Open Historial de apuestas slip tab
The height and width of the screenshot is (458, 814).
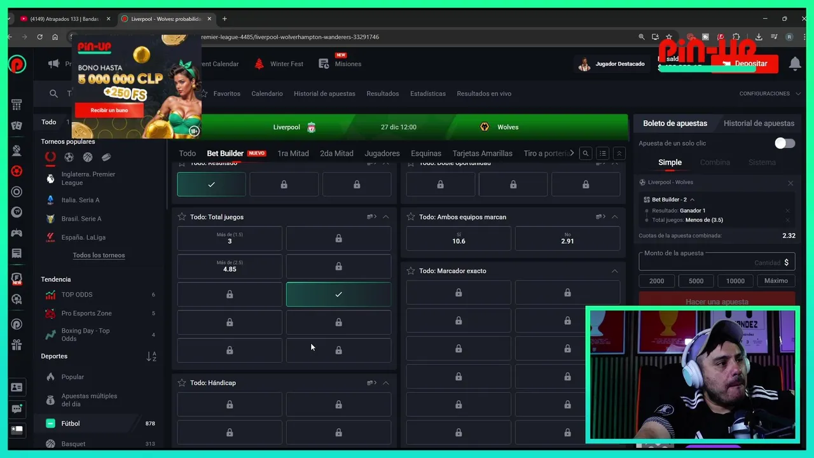click(759, 123)
